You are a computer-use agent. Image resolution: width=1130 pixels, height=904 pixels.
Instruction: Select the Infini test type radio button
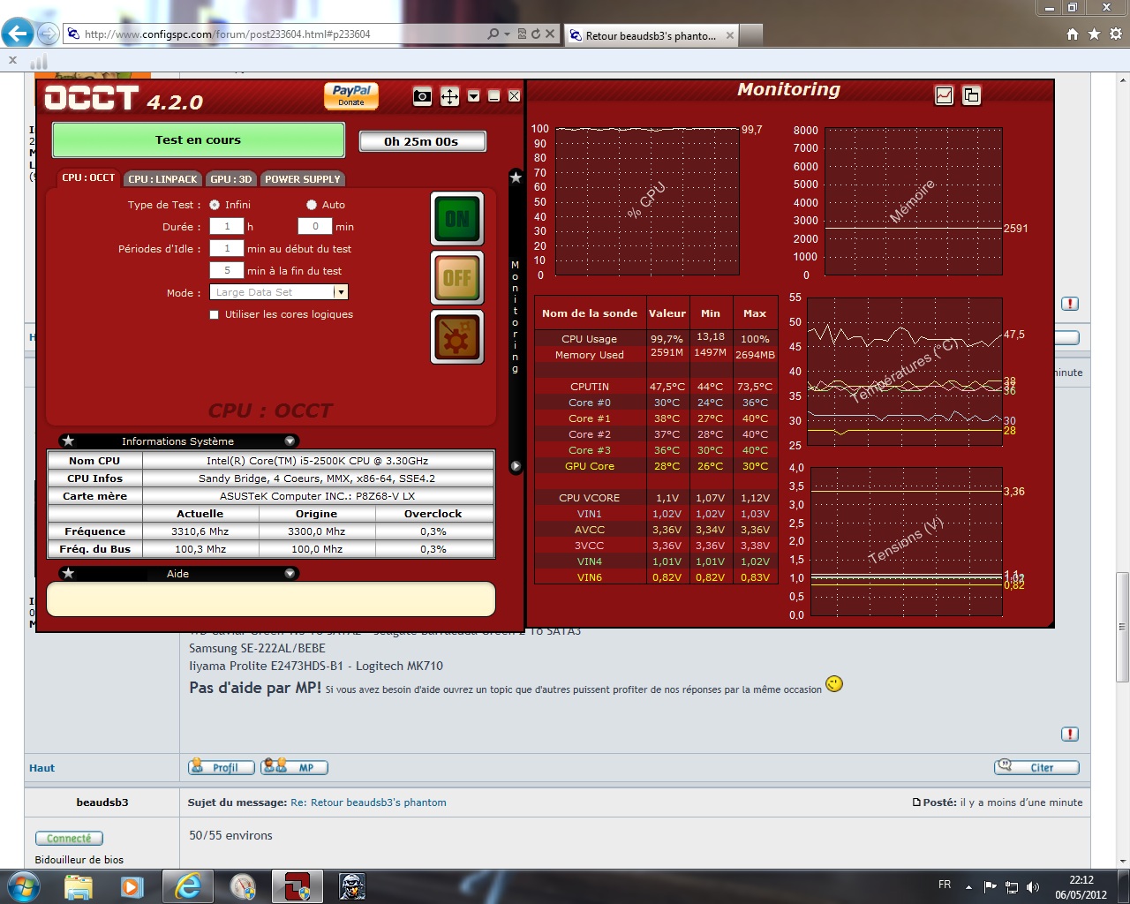[215, 205]
